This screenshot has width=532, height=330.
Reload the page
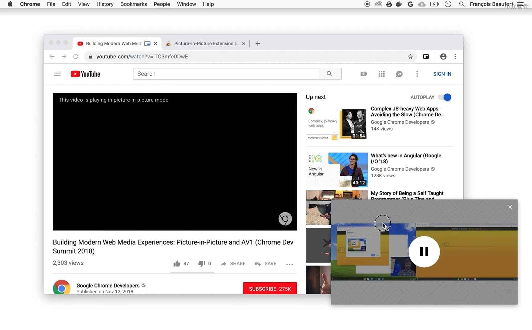point(76,57)
